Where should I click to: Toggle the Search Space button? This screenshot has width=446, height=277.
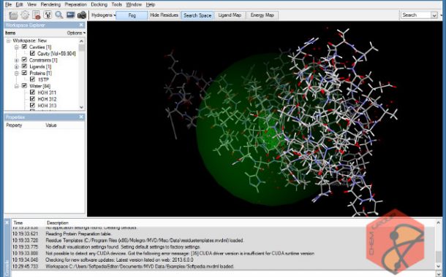pos(197,15)
